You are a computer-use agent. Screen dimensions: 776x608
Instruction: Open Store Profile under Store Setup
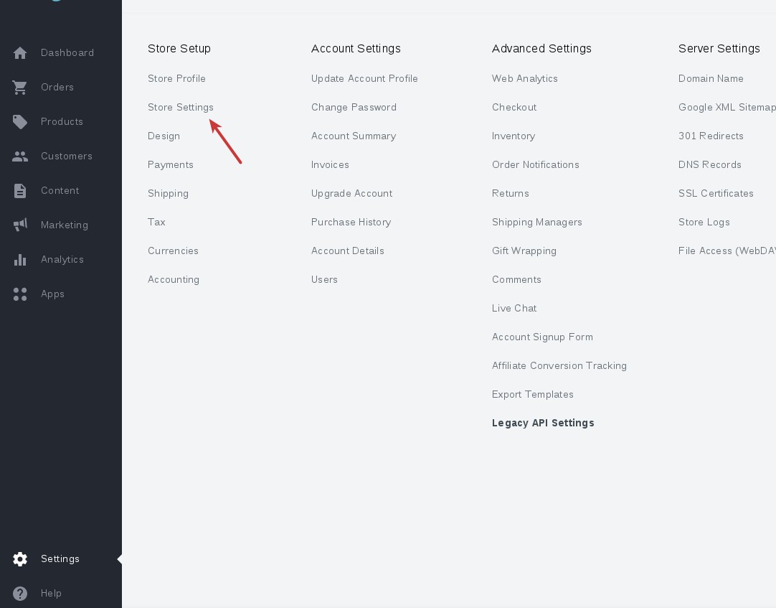(x=176, y=79)
